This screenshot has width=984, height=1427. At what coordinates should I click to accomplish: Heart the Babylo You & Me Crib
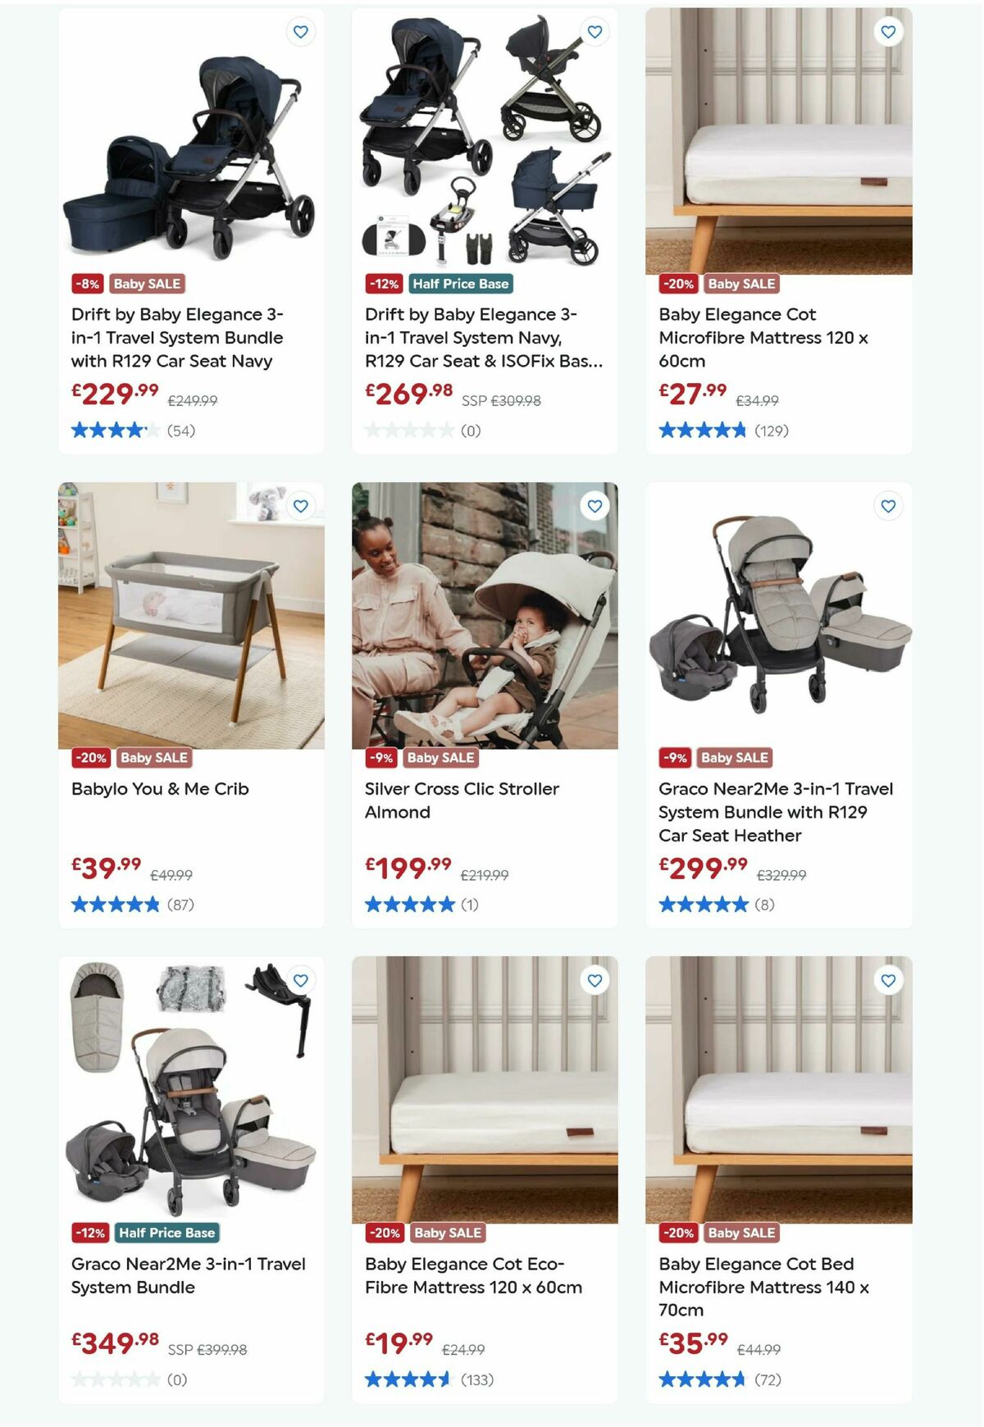[301, 506]
